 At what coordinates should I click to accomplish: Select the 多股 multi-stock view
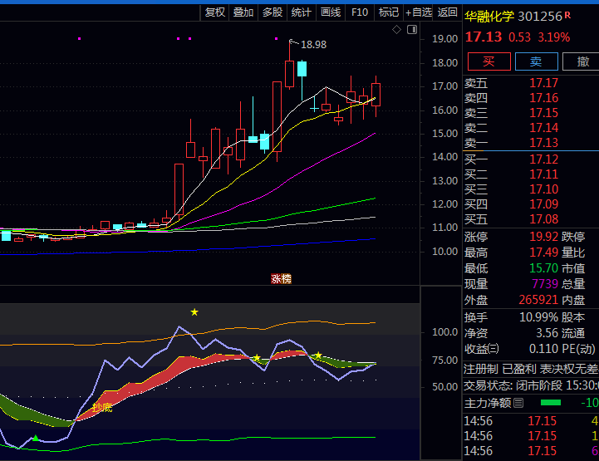coord(272,12)
